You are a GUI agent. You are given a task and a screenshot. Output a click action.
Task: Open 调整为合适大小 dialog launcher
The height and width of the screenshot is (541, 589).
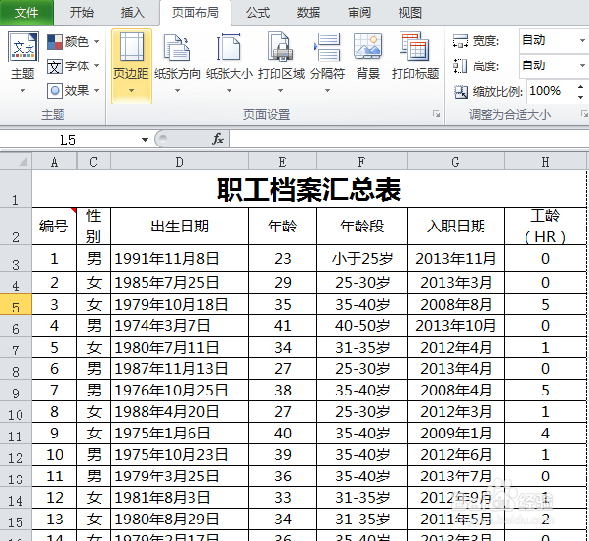[x=584, y=113]
